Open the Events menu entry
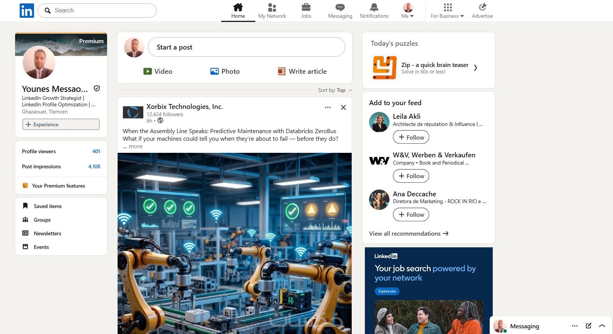The image size is (613, 334). click(x=41, y=247)
